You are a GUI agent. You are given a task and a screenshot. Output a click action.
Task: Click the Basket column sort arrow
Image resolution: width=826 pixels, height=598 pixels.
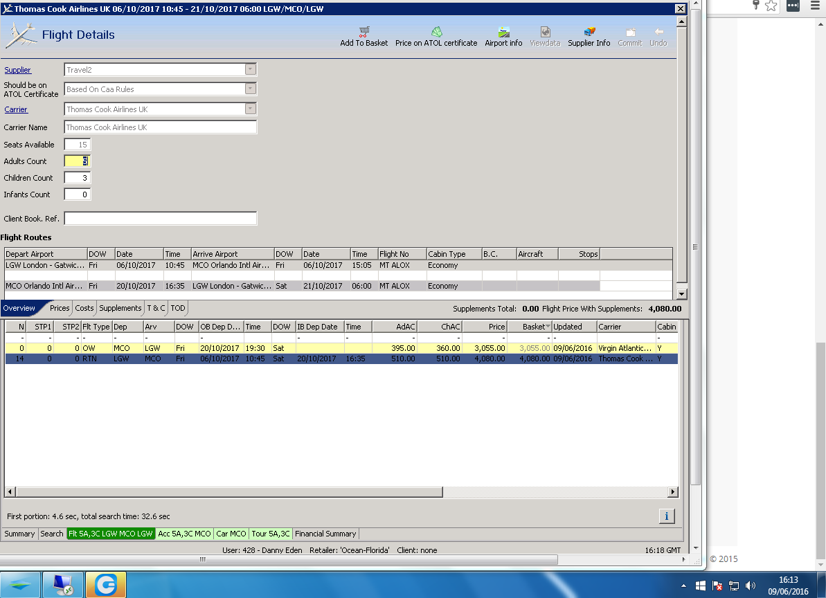[548, 327]
